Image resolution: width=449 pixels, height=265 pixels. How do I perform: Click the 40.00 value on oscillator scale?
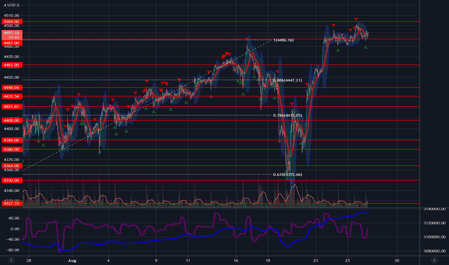(14, 218)
